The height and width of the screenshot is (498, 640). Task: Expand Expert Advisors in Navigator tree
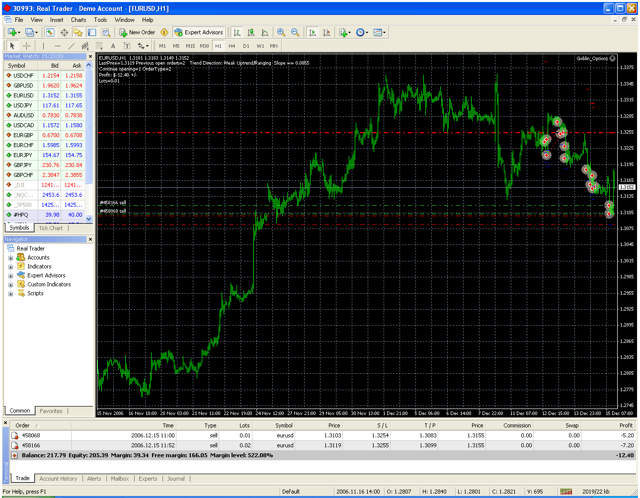click(10, 276)
